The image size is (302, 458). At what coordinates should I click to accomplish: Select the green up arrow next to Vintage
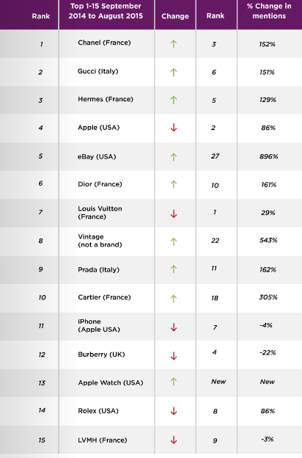174,241
